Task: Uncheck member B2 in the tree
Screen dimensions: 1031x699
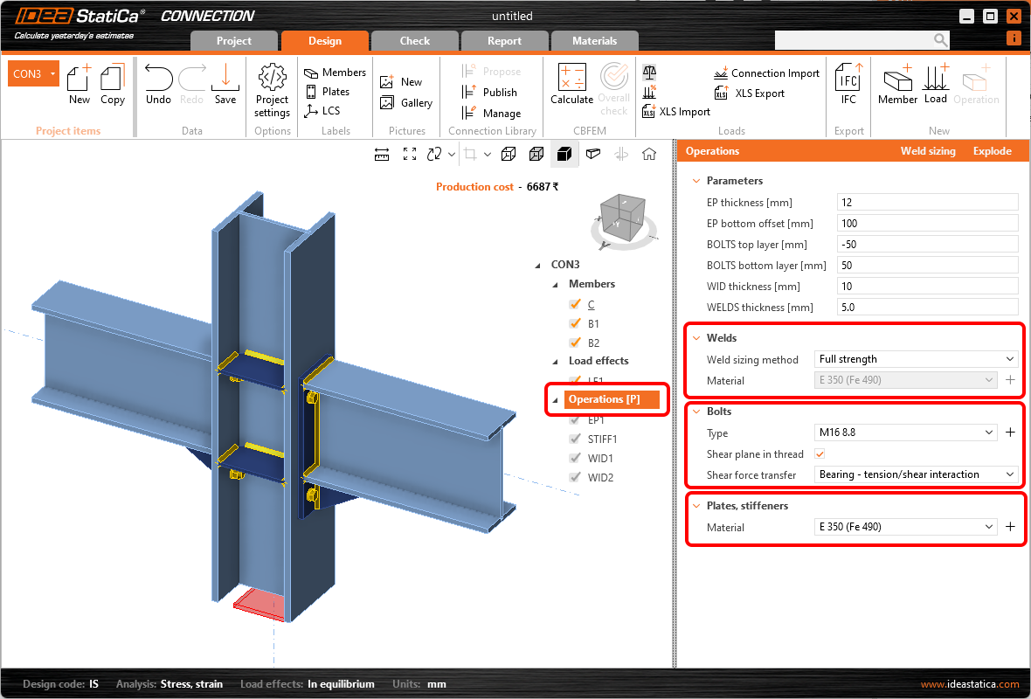Action: point(575,343)
